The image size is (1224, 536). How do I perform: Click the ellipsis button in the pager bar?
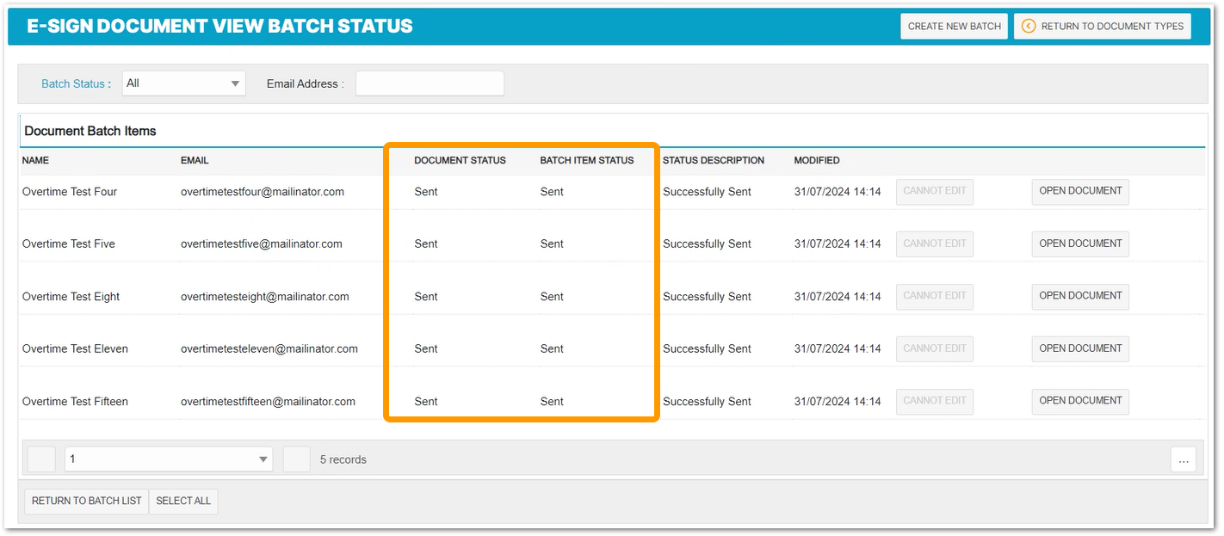[1183, 460]
